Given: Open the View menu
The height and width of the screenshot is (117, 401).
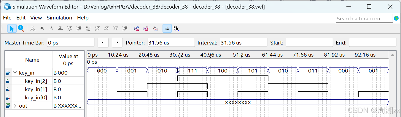Looking at the screenshot, I should point(36,18).
